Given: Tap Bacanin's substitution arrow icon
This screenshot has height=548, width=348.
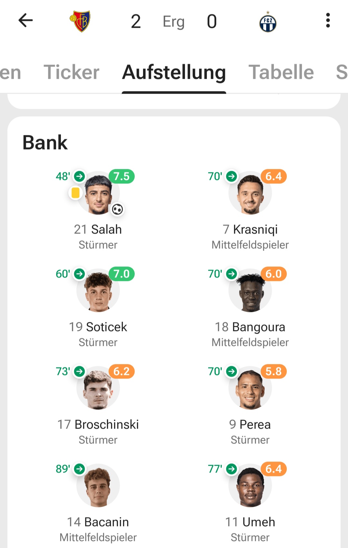Looking at the screenshot, I should click(x=80, y=469).
